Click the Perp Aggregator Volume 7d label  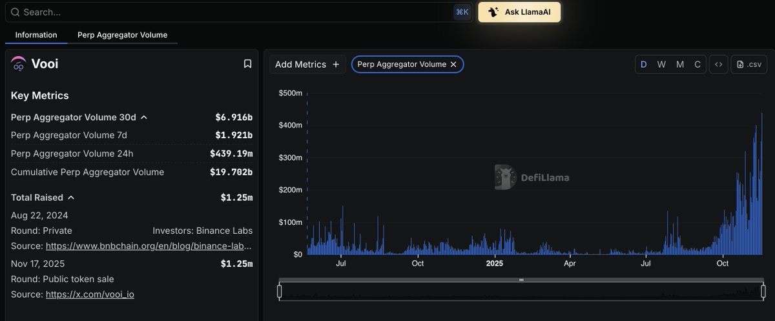69,136
